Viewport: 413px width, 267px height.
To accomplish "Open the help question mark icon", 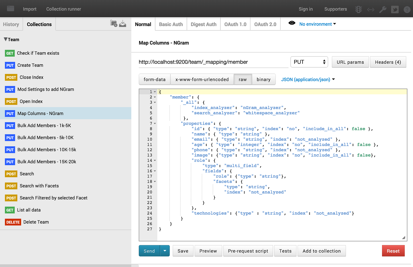I will tap(407, 10).
